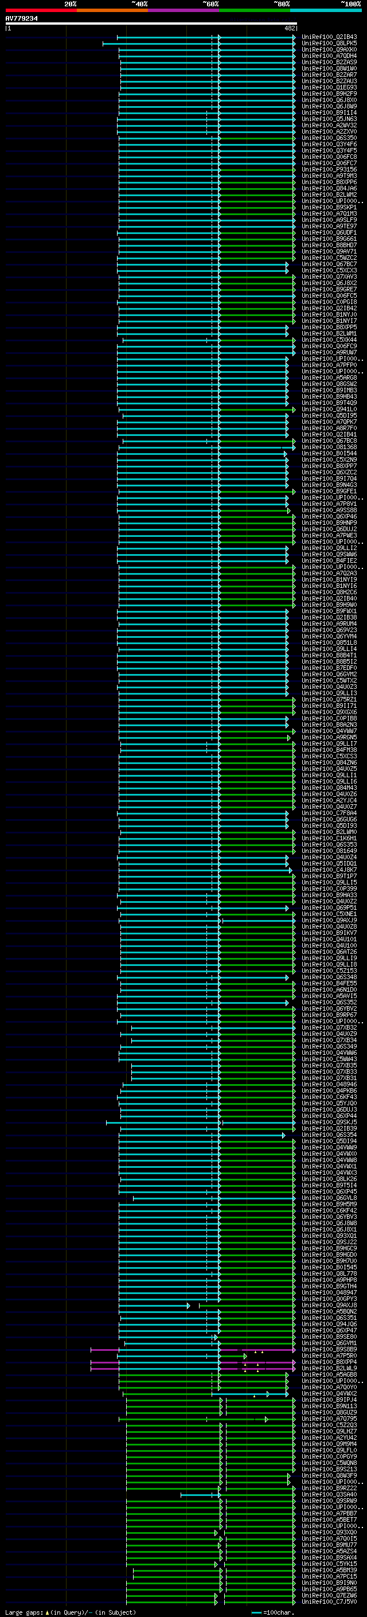This screenshot has width=367, height=1617.
Task: Pick the UniRef100_Q9LHZ7 hit label
Action: tap(329, 1431)
